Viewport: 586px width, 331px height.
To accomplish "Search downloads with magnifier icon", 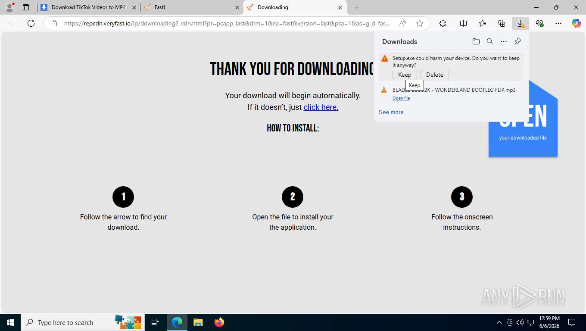I will click(490, 41).
